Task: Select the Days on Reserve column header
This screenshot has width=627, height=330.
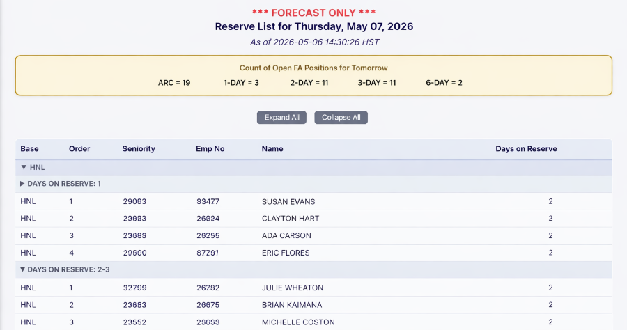Action: pyautogui.click(x=526, y=148)
